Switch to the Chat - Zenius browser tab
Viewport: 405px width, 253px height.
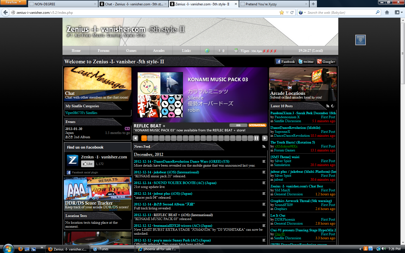(133, 4)
